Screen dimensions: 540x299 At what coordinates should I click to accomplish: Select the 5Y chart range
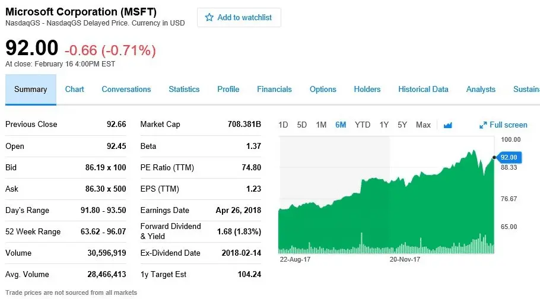tap(402, 125)
